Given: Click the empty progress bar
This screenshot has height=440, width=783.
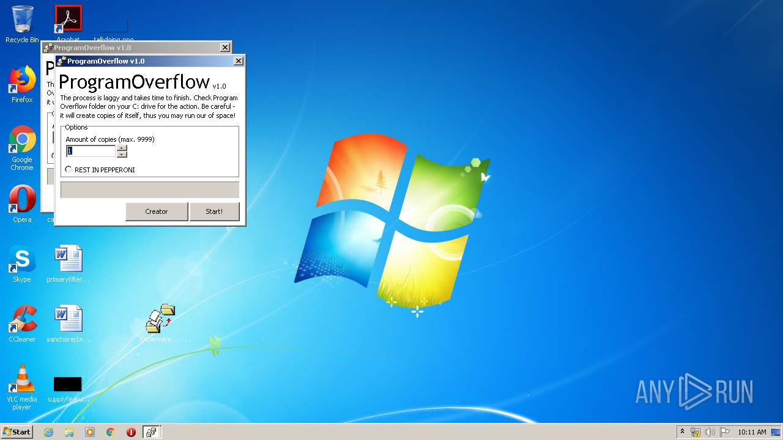Looking at the screenshot, I should coord(150,189).
